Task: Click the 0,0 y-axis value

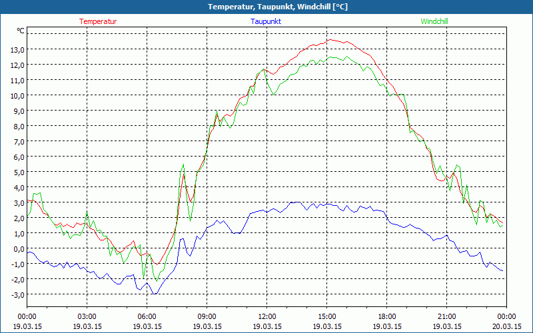Action: click(19, 249)
